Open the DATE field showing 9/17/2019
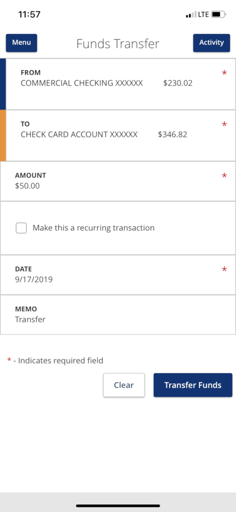 click(118, 274)
